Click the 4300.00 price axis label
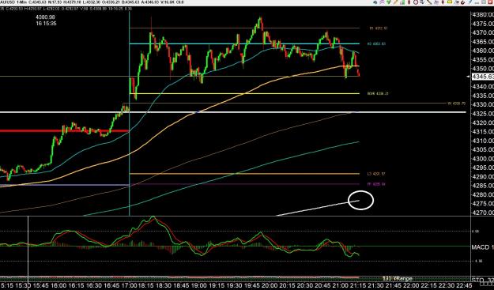The width and height of the screenshot is (494, 290). (483, 159)
